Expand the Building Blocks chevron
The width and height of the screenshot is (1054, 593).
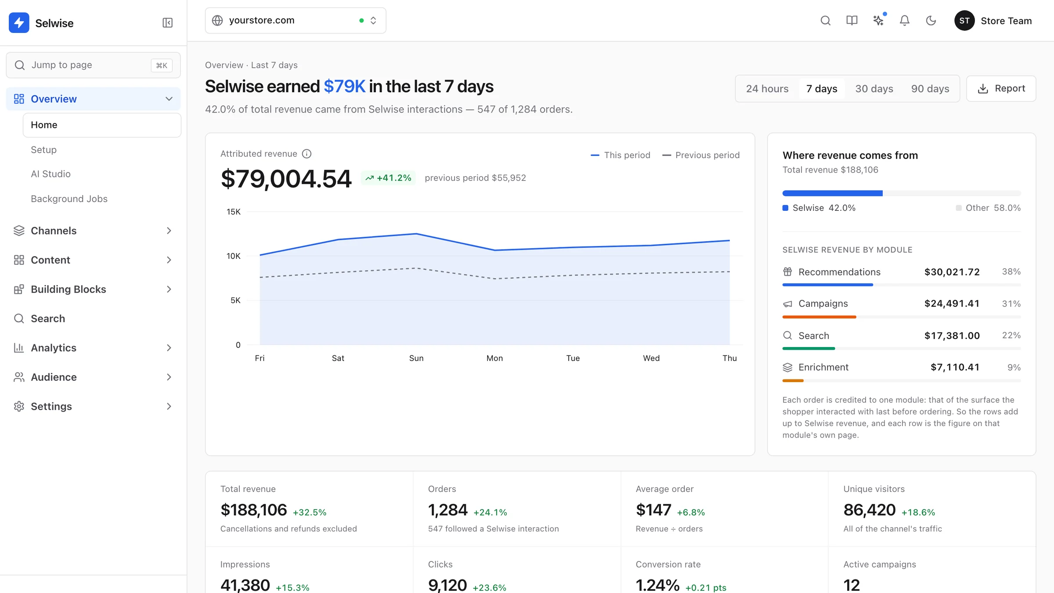[x=169, y=289]
